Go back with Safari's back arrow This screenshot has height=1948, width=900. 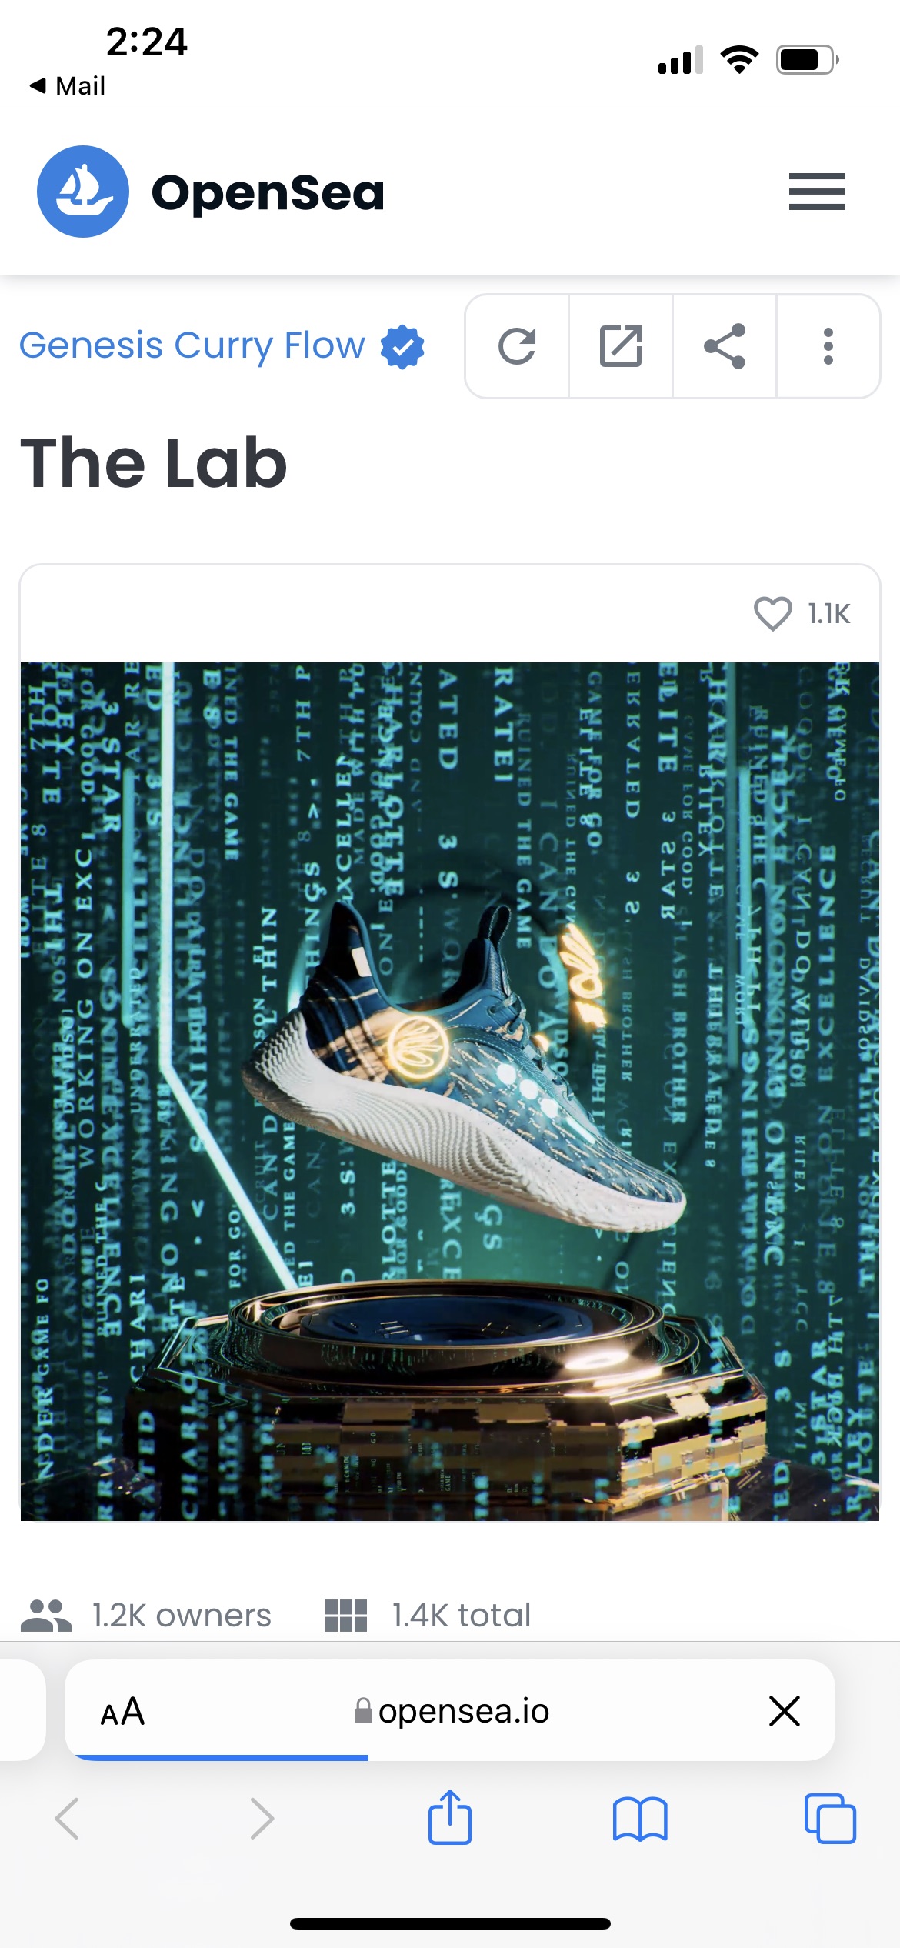pos(67,1819)
